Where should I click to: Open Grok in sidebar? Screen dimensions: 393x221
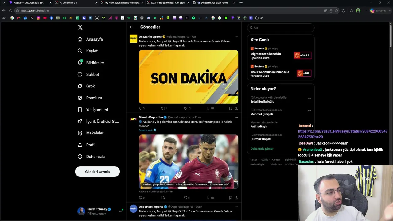click(86, 86)
